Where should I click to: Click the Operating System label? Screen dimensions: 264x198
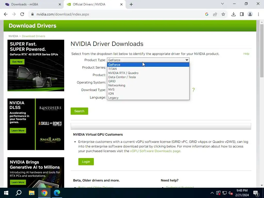[91, 82]
